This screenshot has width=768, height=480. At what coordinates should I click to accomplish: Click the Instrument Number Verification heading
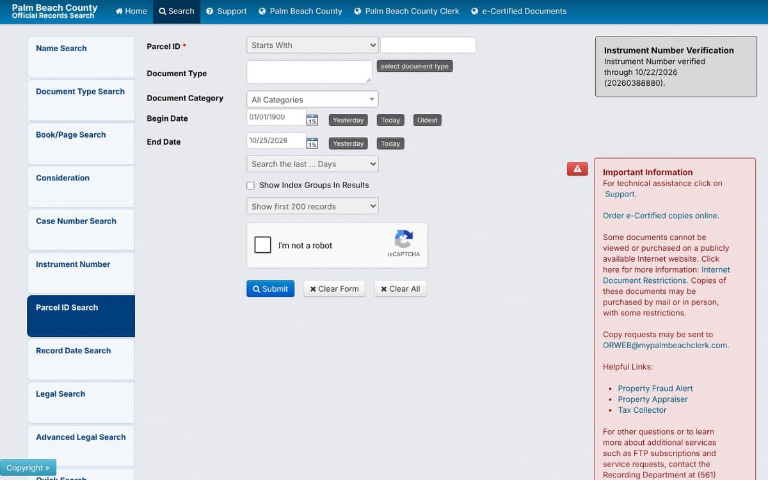tap(669, 50)
